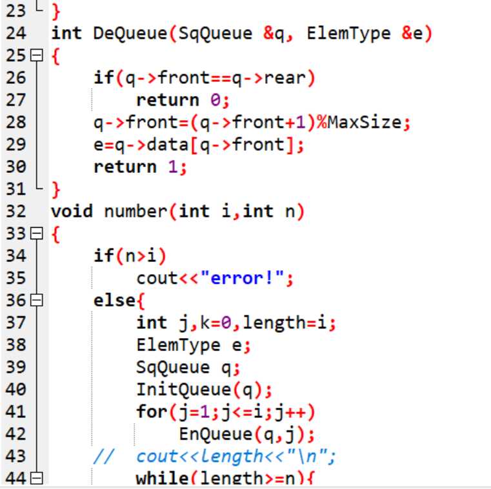Click the function name DeQueue

(x=130, y=34)
